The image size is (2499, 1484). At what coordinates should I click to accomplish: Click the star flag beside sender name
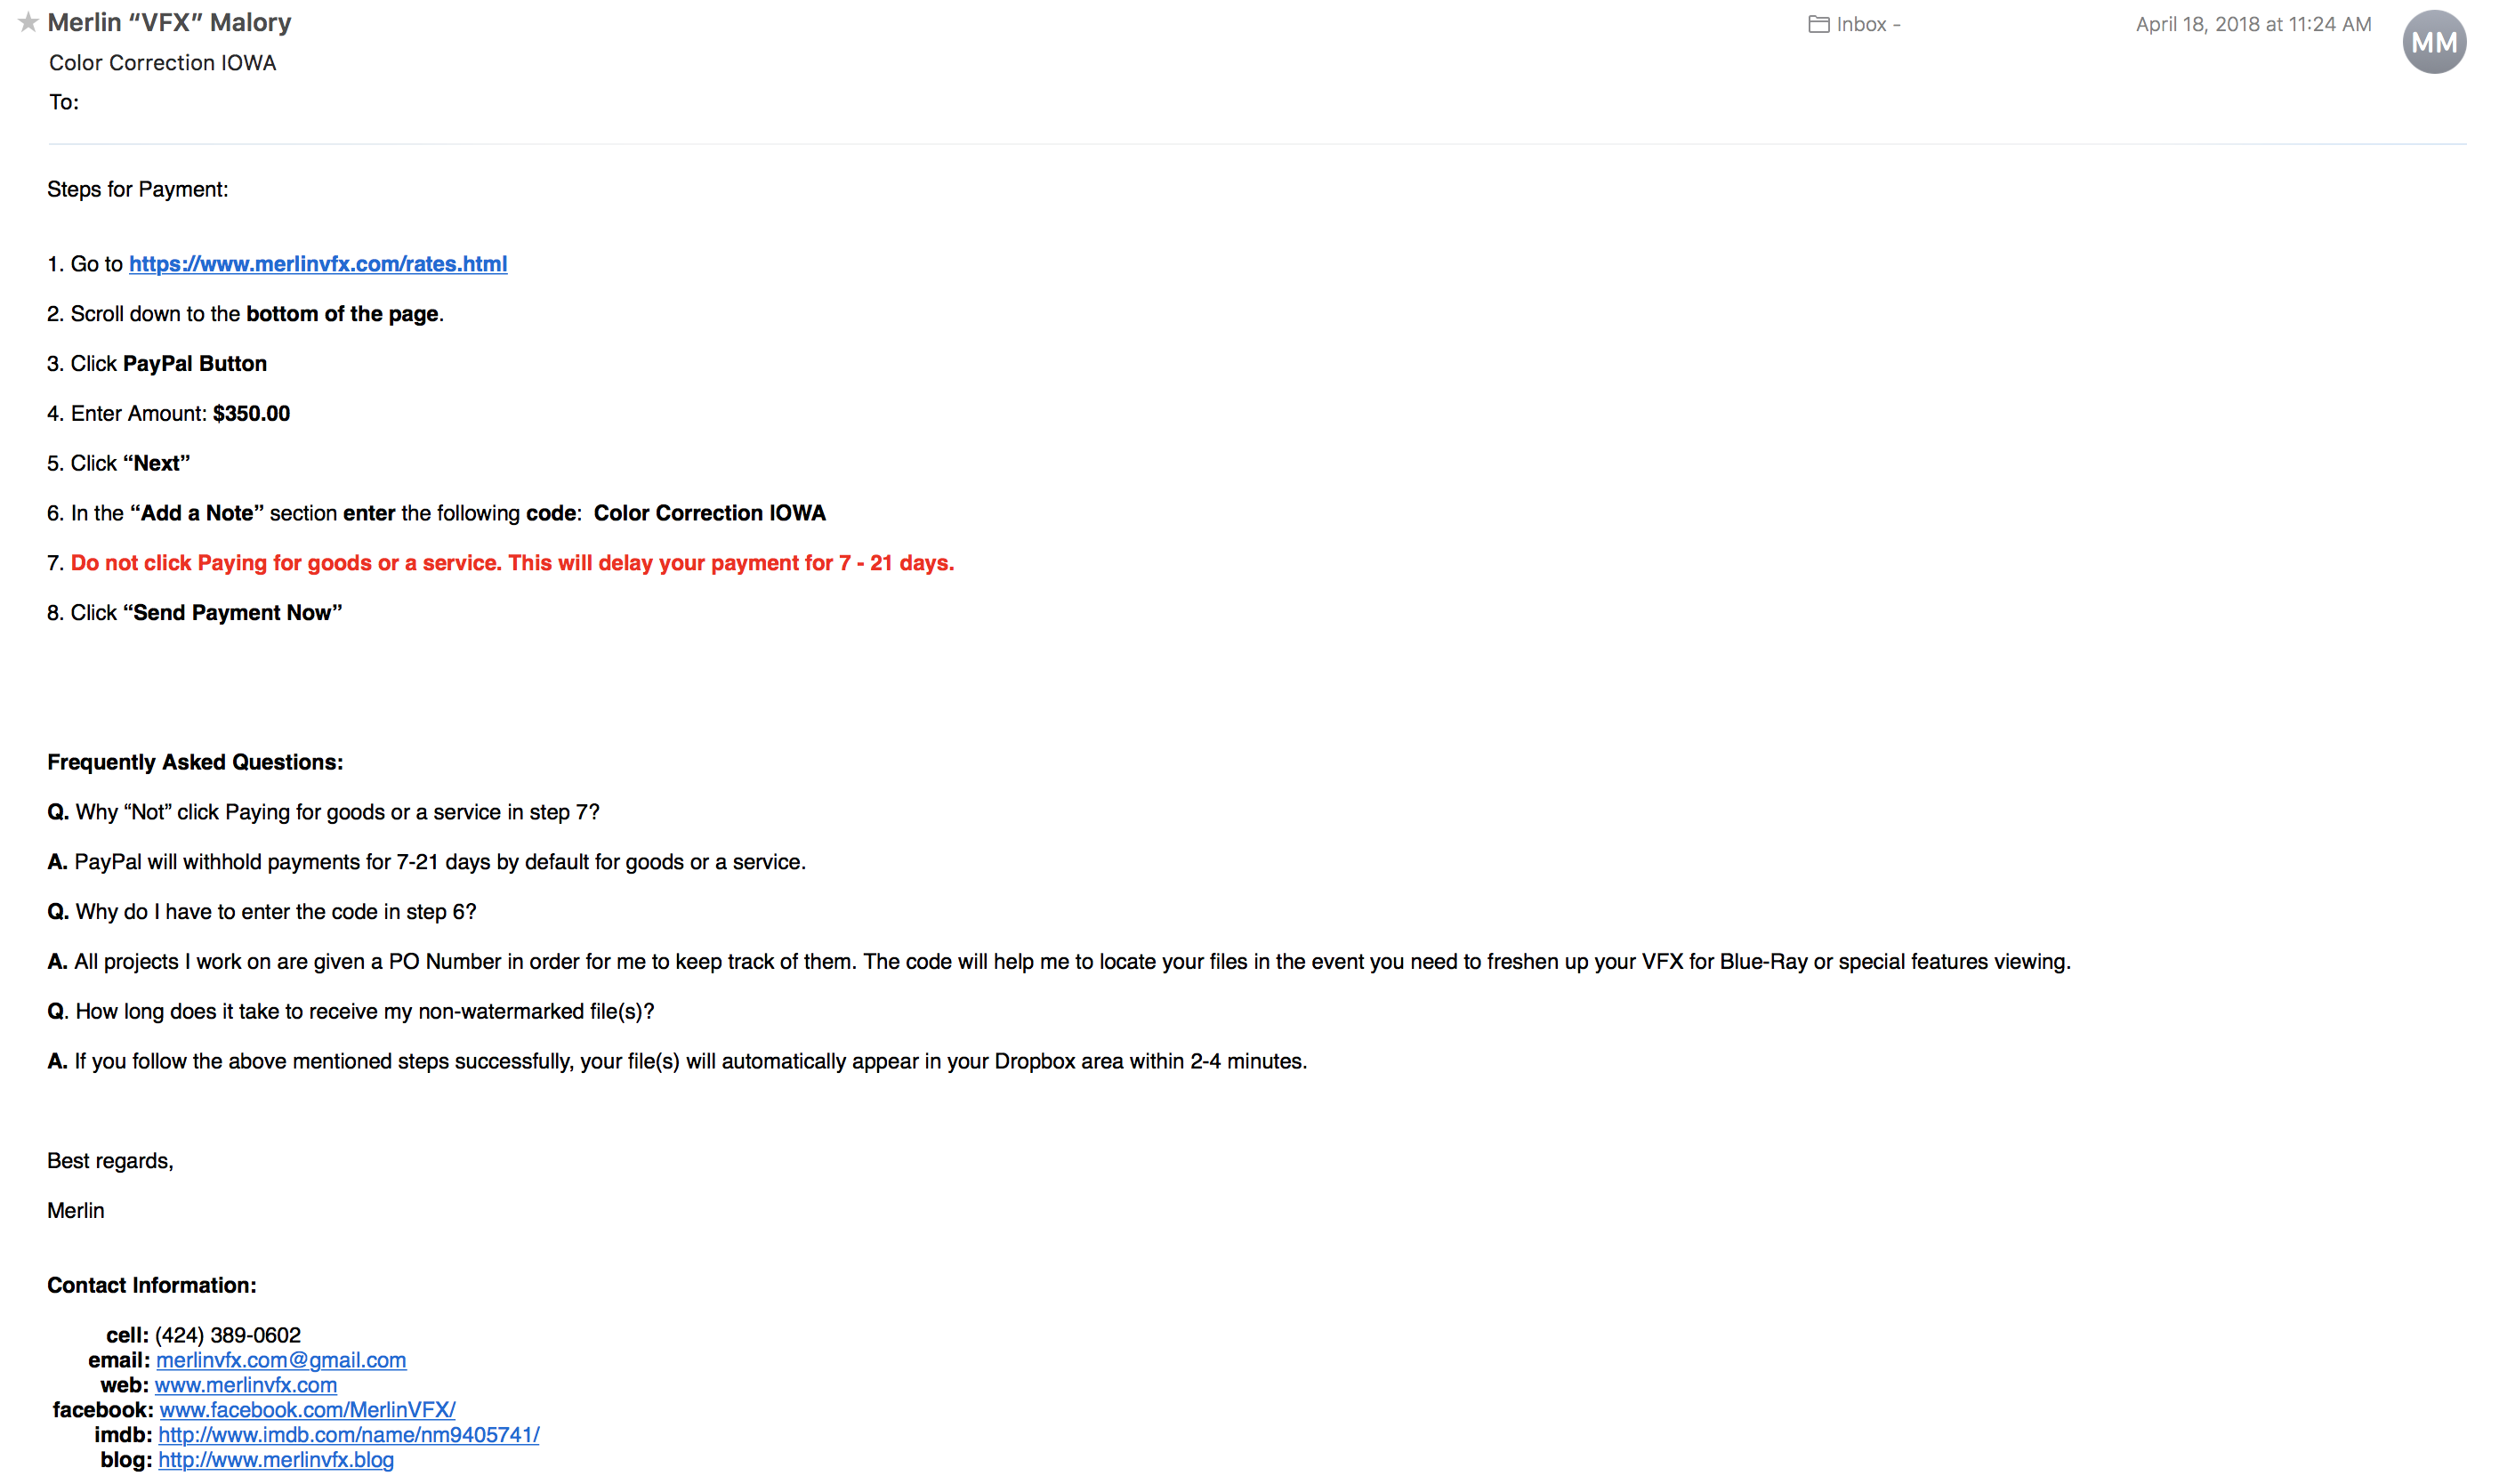28,22
